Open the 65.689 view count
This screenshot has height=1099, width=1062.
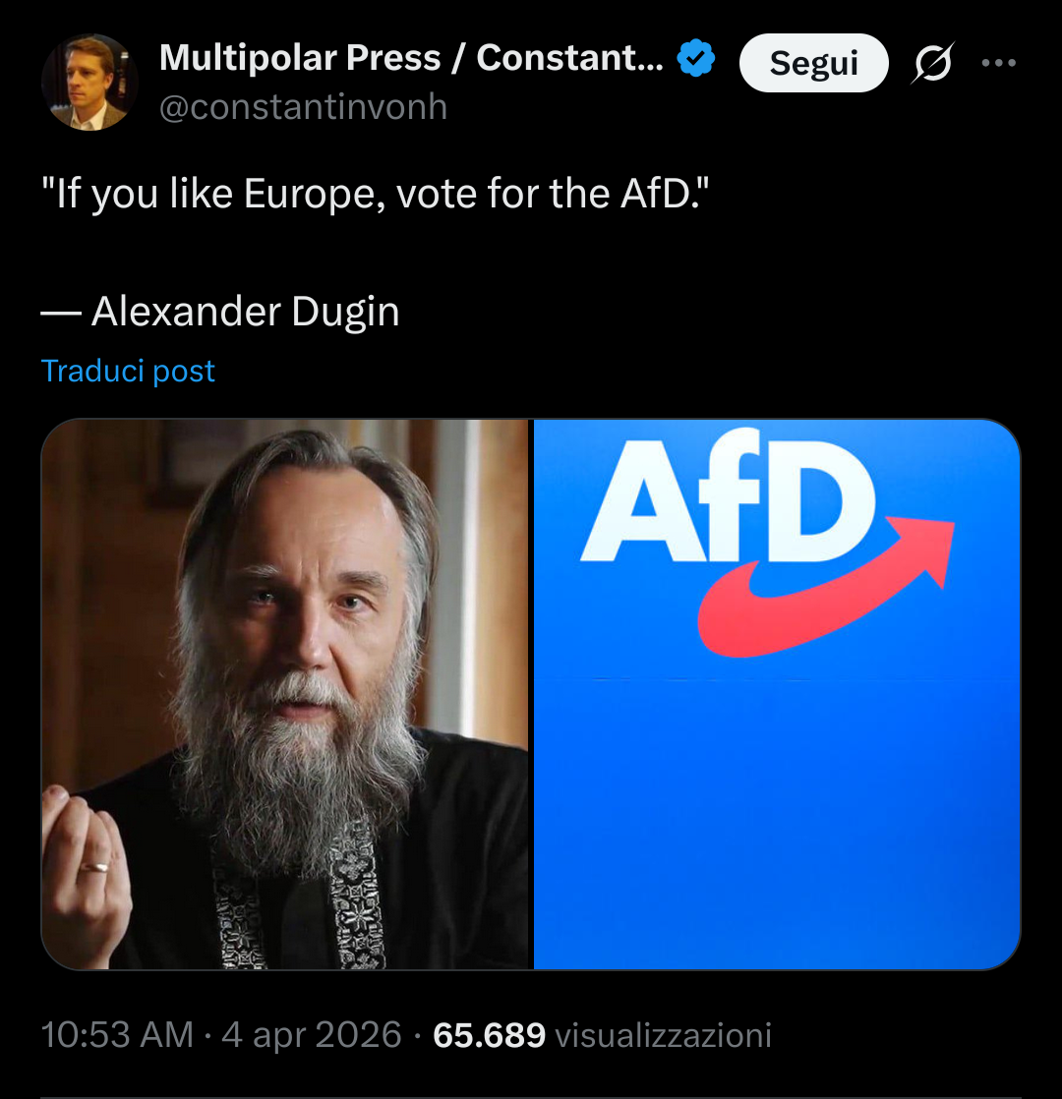tap(489, 1034)
